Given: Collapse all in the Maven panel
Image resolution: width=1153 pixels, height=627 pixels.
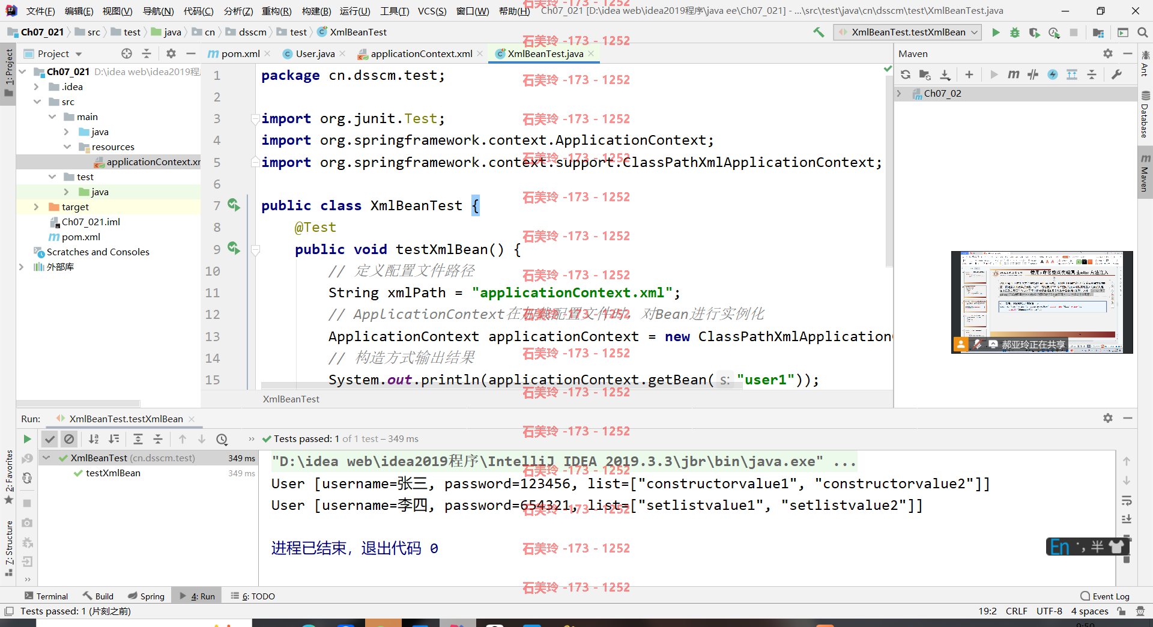Looking at the screenshot, I should tap(1092, 74).
